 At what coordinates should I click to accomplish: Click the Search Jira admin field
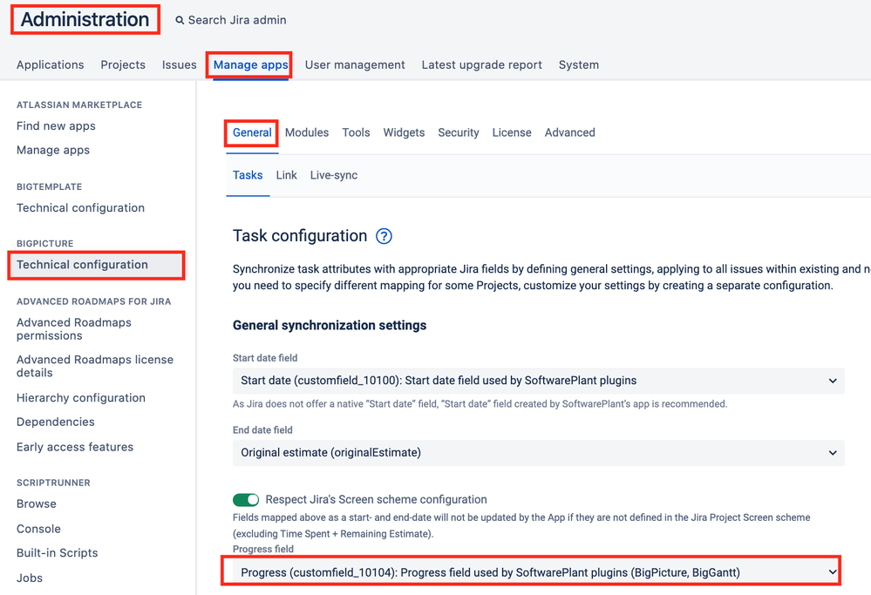coord(237,21)
